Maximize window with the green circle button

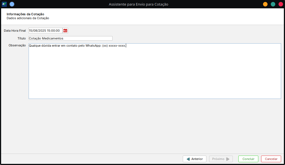[x=273, y=4]
